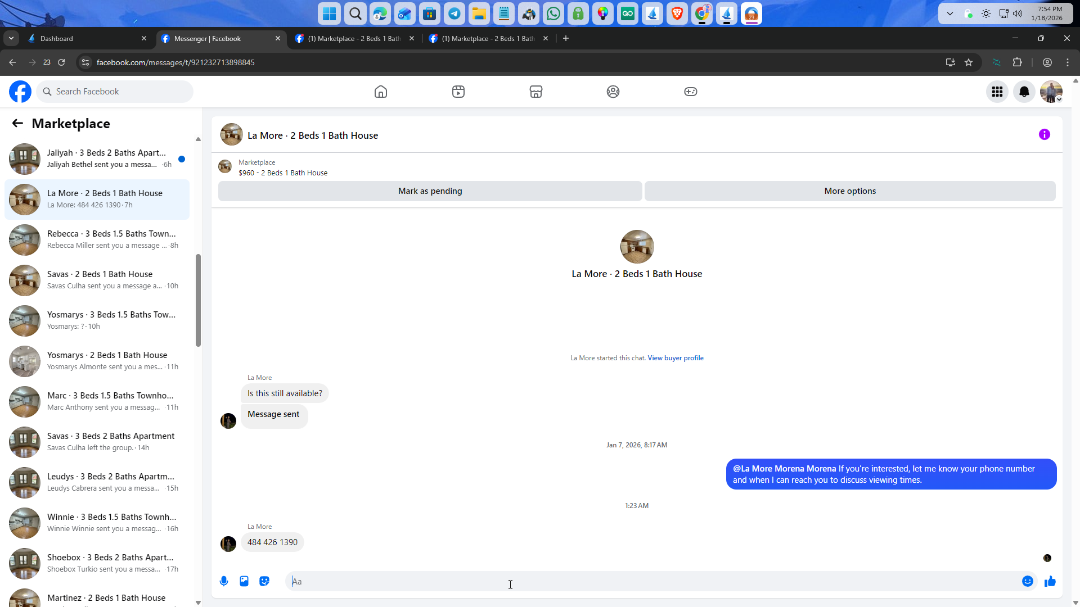Click Mark as pending button
This screenshot has width=1080, height=607.
(x=430, y=191)
